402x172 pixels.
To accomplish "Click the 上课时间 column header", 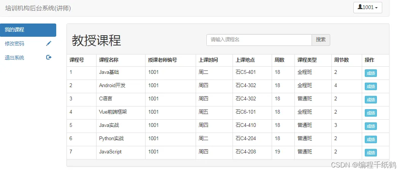I will point(208,60).
